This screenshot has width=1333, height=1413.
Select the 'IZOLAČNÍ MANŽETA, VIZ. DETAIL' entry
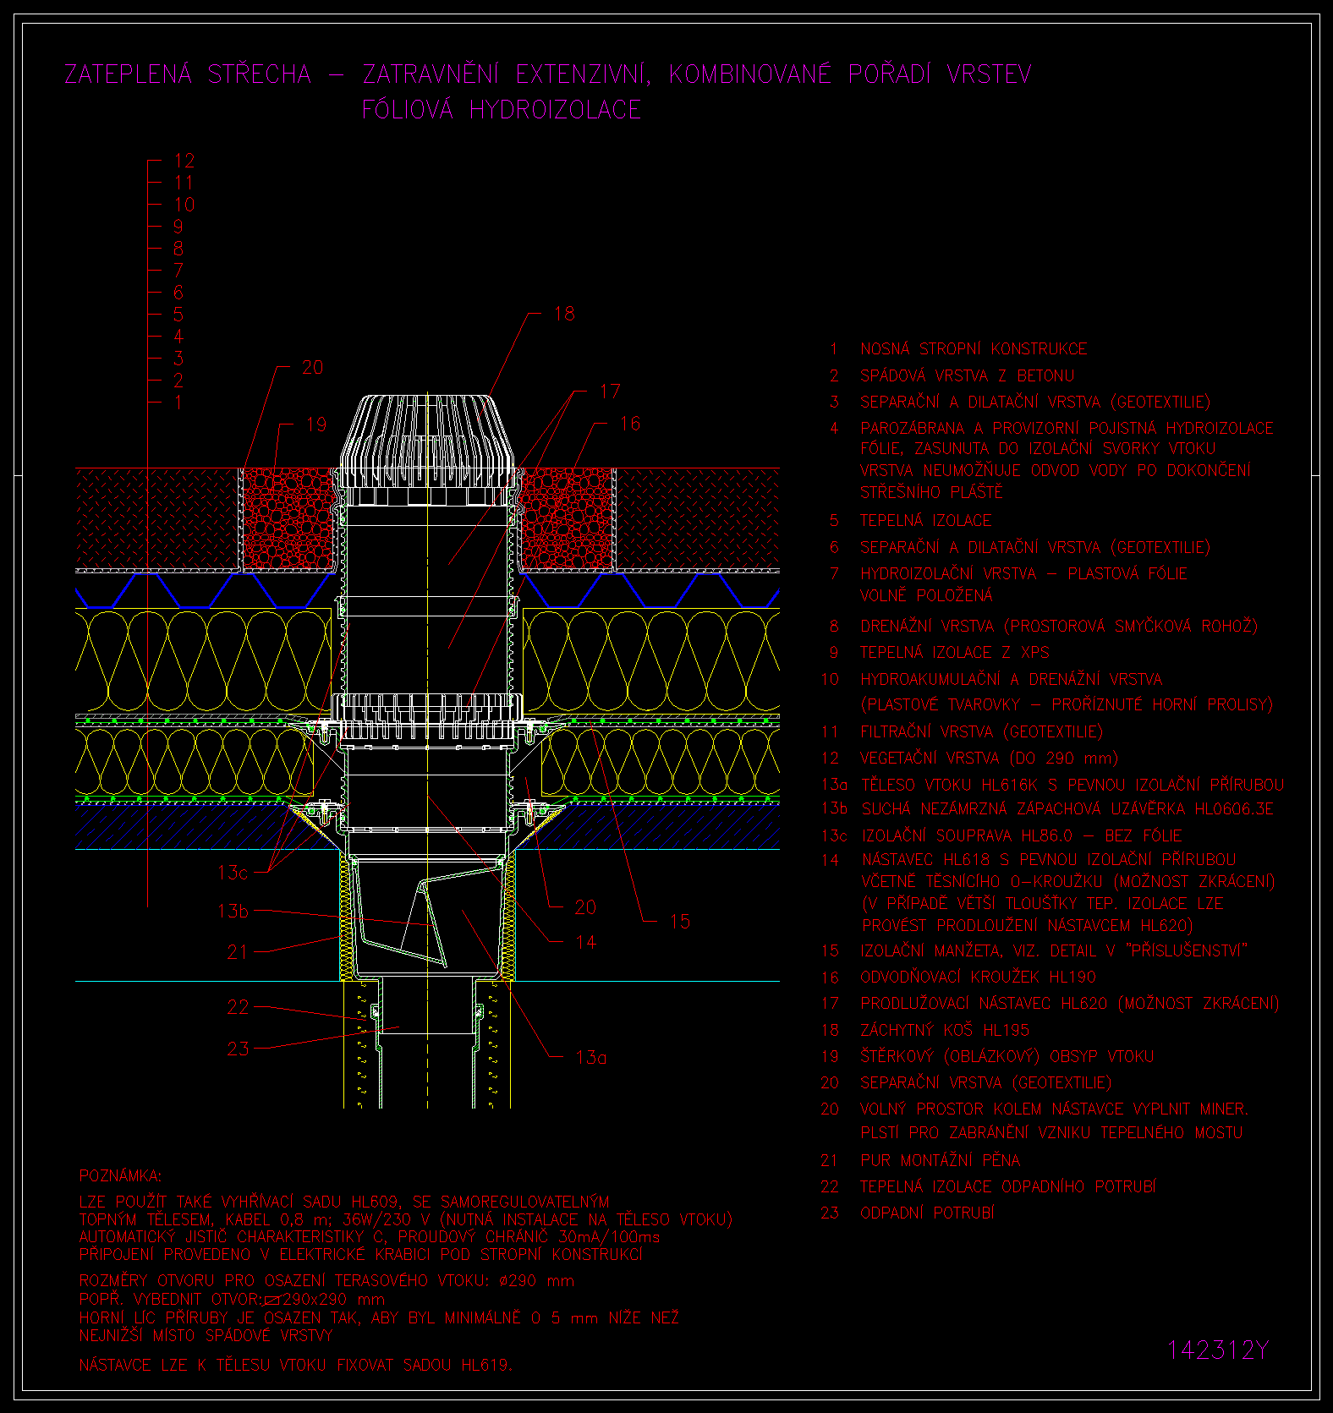click(1055, 951)
